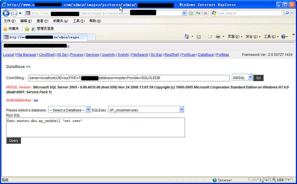Open the Process link
This screenshot has height=184, width=297.
pyautogui.click(x=76, y=55)
